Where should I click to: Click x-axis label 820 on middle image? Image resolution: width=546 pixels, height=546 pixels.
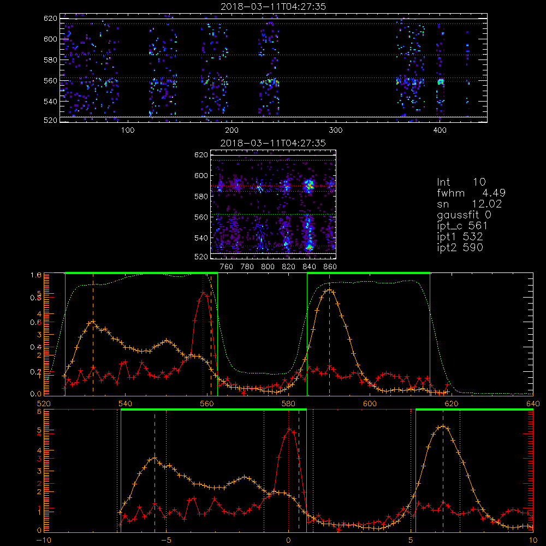(x=289, y=267)
